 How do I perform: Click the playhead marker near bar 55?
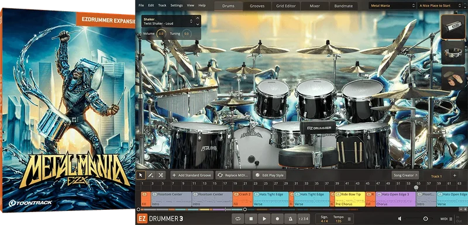(x=416, y=188)
